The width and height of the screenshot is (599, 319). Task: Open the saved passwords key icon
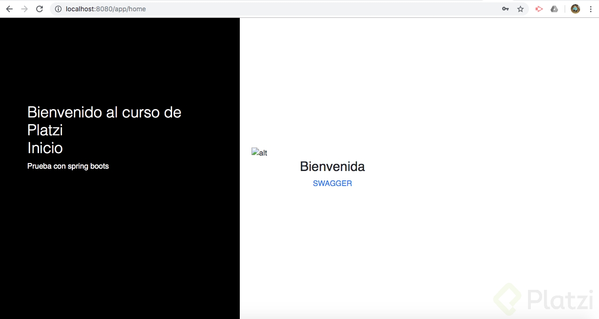click(504, 8)
